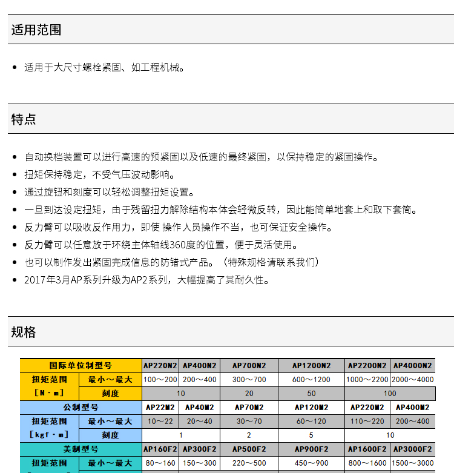
Task: Click the bullet starting 2017年3月AP系列
Action: pos(146,280)
